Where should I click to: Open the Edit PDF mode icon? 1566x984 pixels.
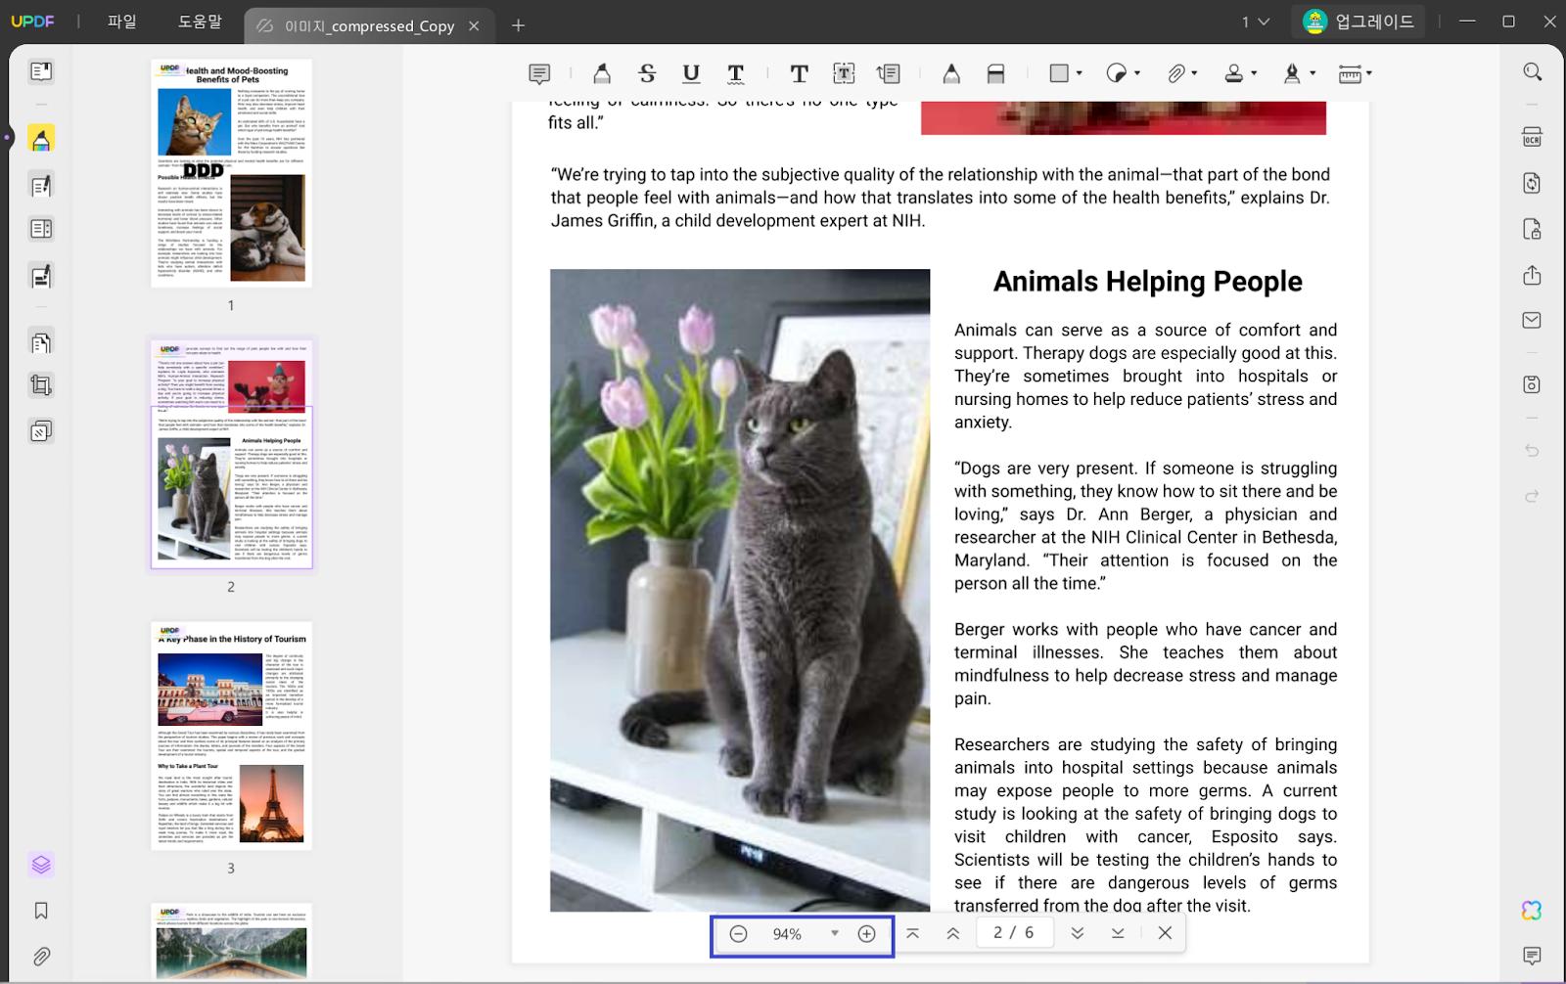point(41,185)
